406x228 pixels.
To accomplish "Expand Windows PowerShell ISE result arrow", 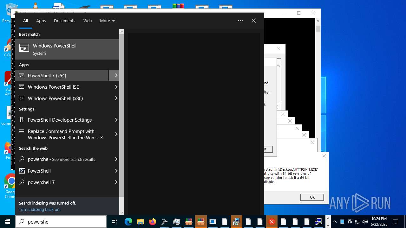I will pyautogui.click(x=116, y=87).
